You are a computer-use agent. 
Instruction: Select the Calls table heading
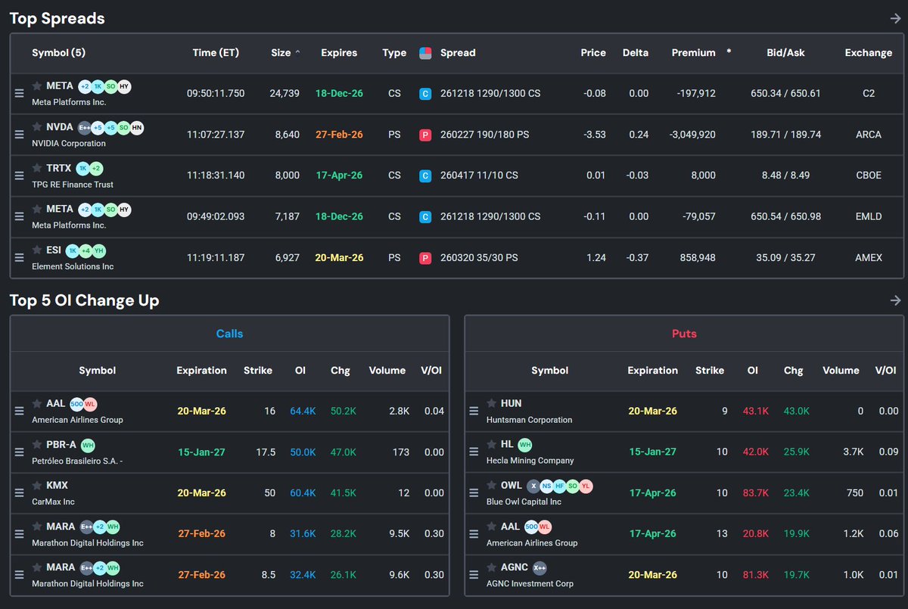point(229,334)
